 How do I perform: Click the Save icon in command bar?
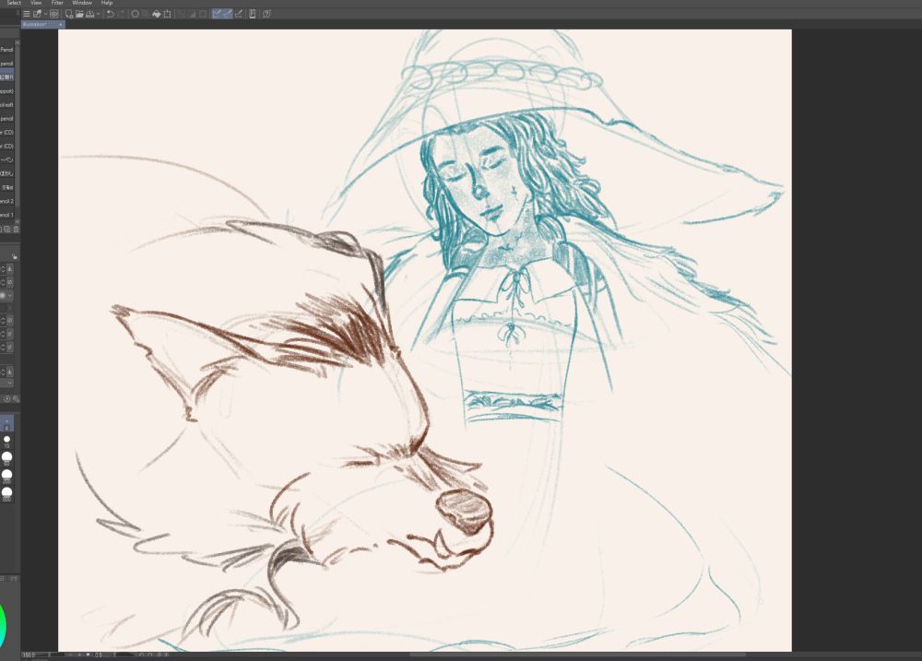point(90,14)
